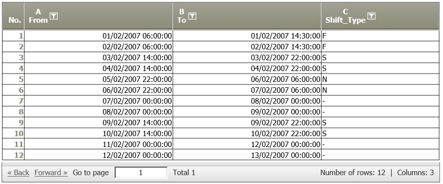Click the Go to page input box
This screenshot has width=443, height=184.
click(x=141, y=173)
